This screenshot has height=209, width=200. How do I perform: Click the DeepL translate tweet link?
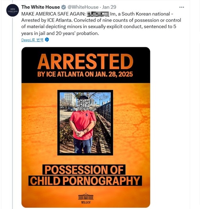[32, 40]
